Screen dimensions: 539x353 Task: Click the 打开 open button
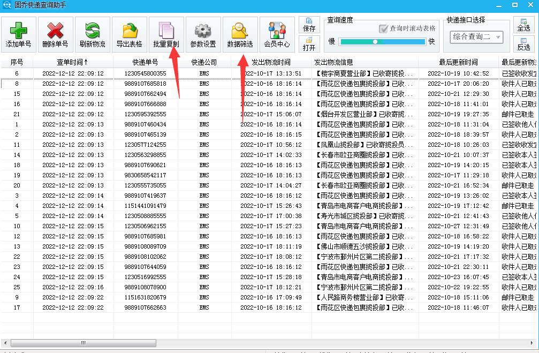click(x=309, y=44)
